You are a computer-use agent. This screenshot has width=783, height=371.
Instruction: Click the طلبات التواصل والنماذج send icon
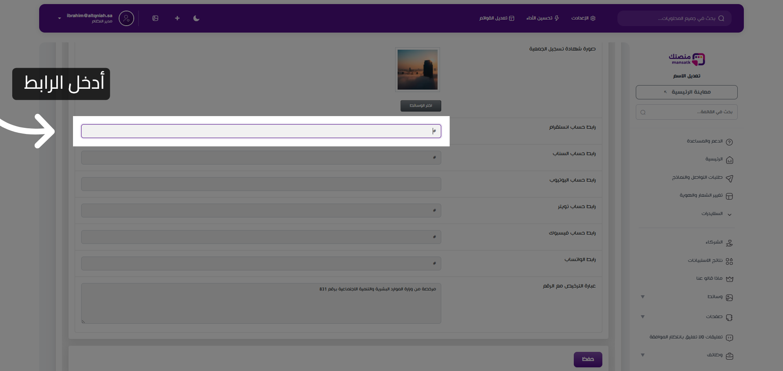coord(730,178)
